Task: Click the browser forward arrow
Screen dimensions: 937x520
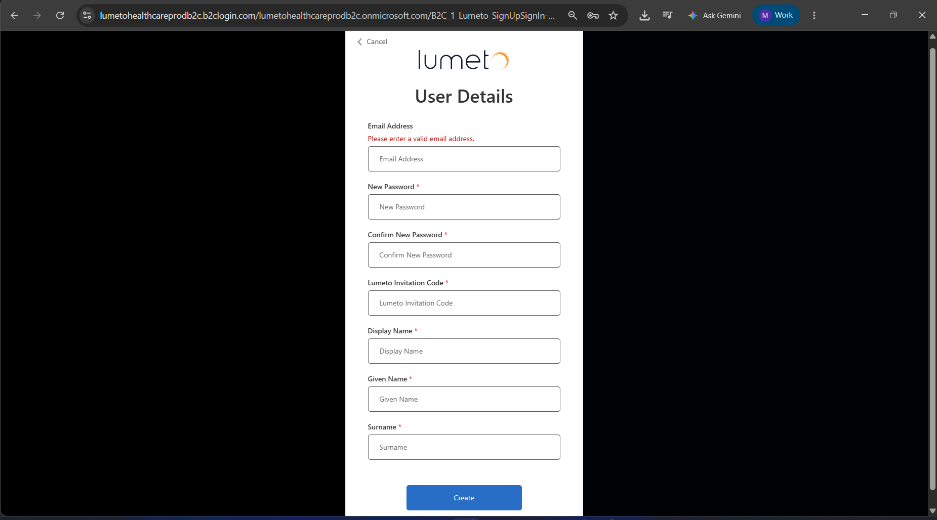Action: [x=37, y=15]
